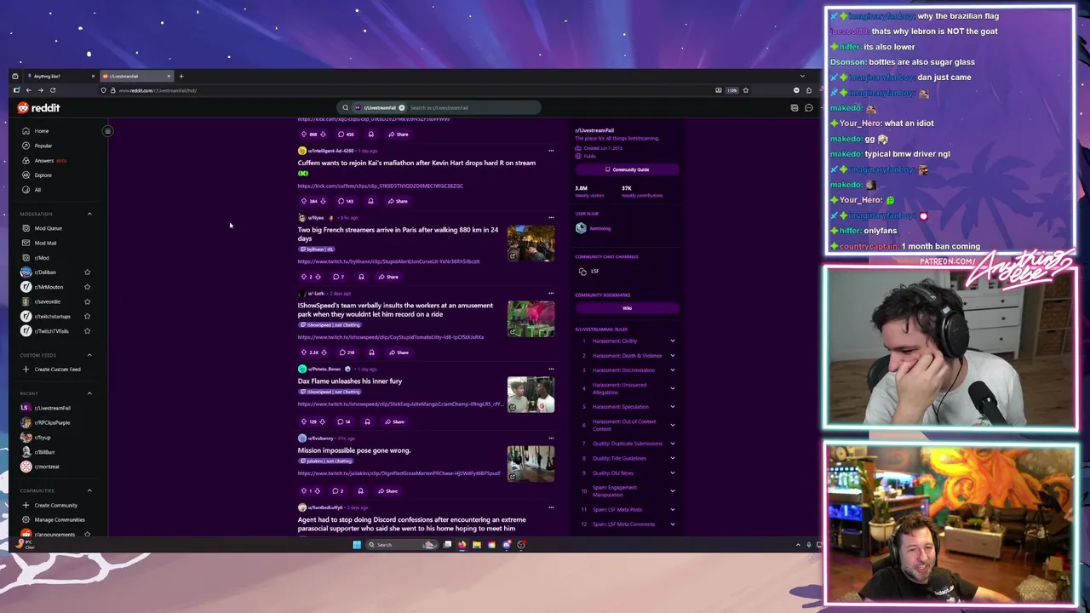
Task: Downvote the Dax Flame post
Action: (x=323, y=421)
